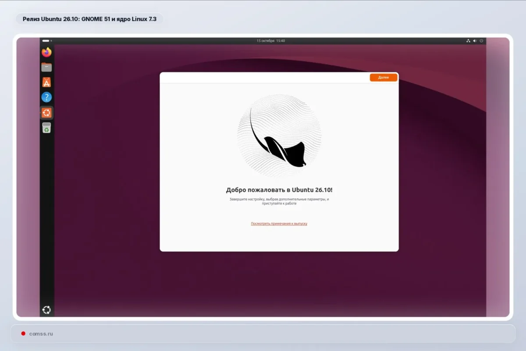Click the volume icon in top bar

pos(475,41)
